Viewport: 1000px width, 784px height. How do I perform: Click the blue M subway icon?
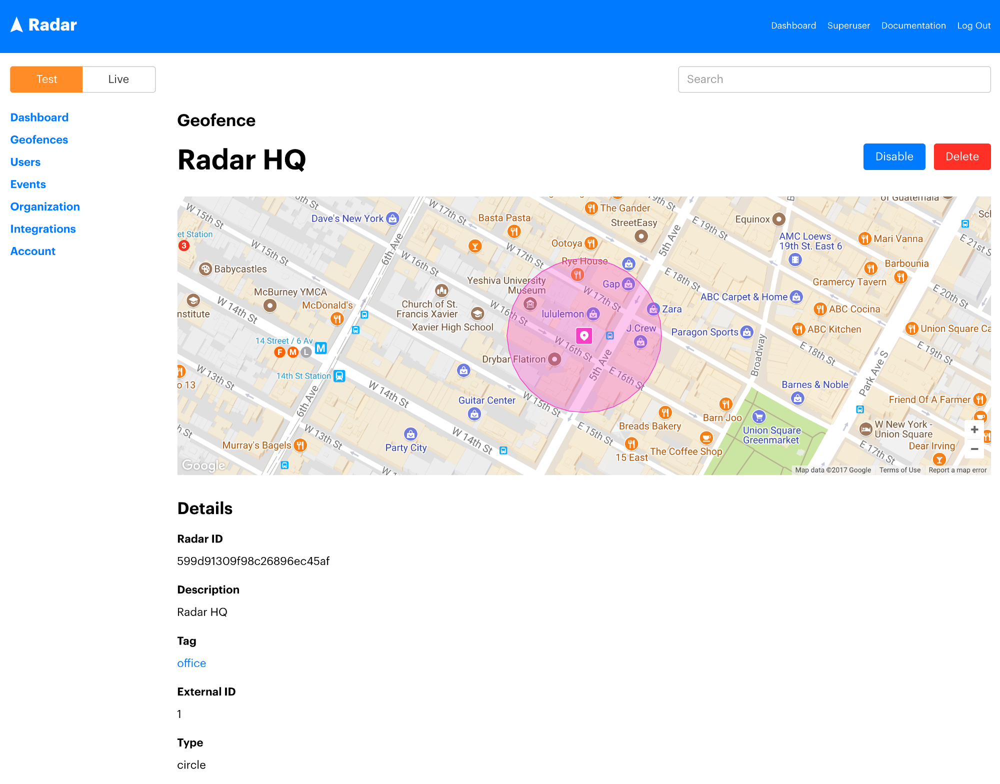(x=321, y=348)
